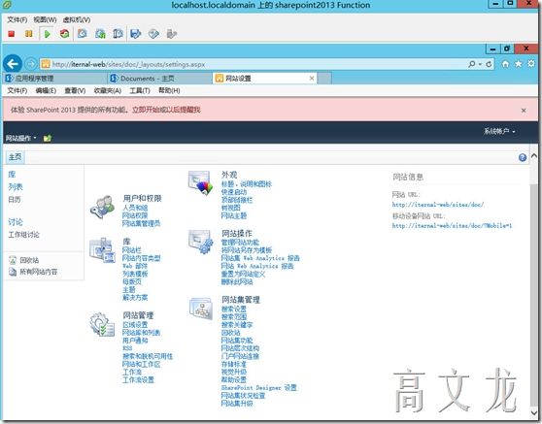Click the red stop (power off) VM icon
This screenshot has width=542, height=424.
pos(12,34)
